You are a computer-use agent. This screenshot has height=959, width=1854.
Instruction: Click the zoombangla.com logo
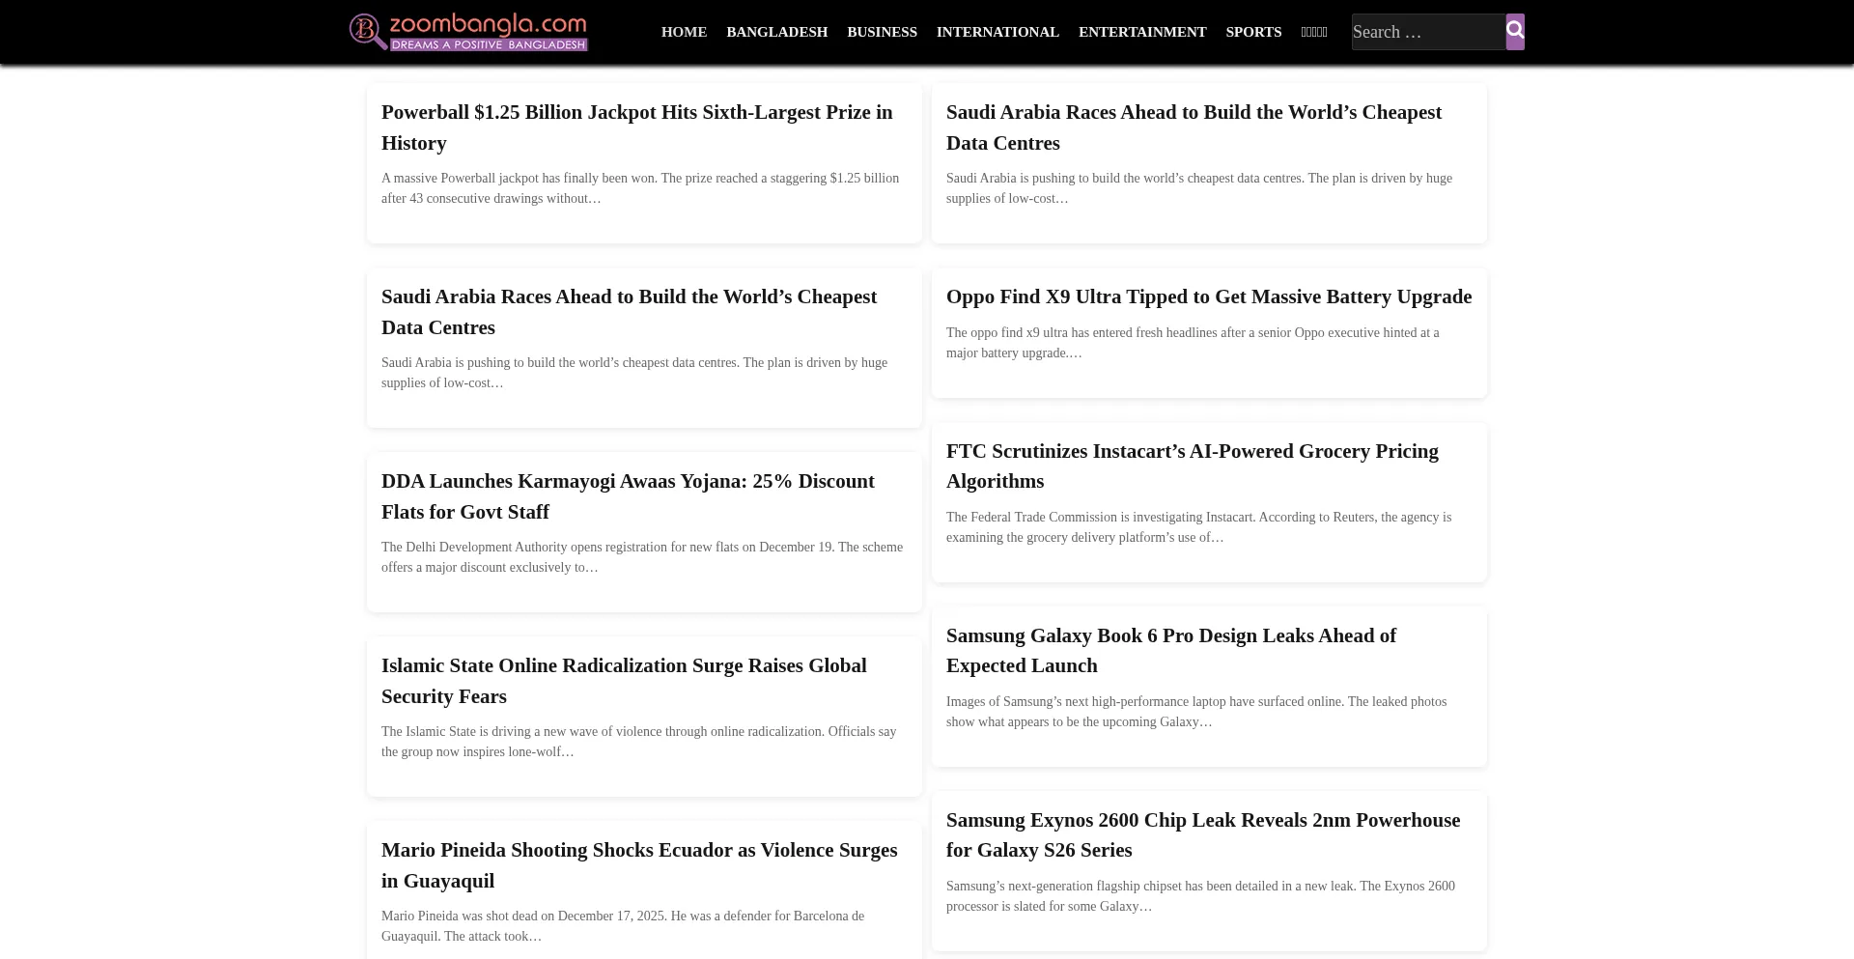(468, 32)
